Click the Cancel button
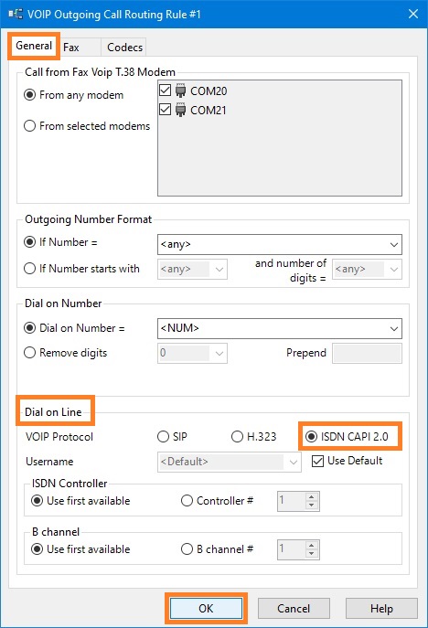 pyautogui.click(x=294, y=609)
